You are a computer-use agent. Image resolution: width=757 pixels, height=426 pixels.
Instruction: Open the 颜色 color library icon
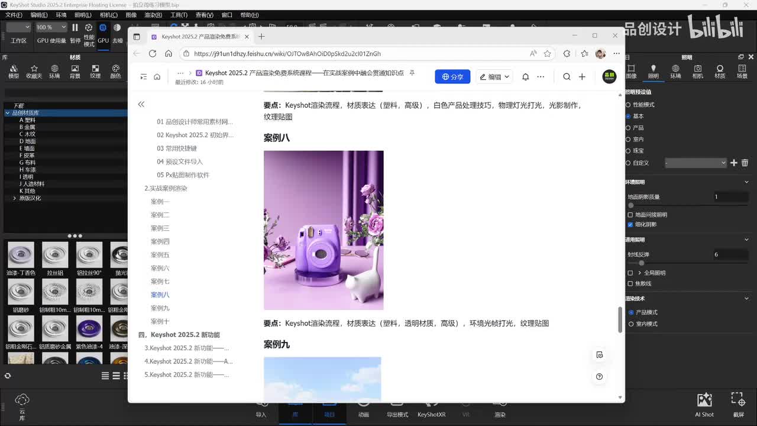click(115, 72)
